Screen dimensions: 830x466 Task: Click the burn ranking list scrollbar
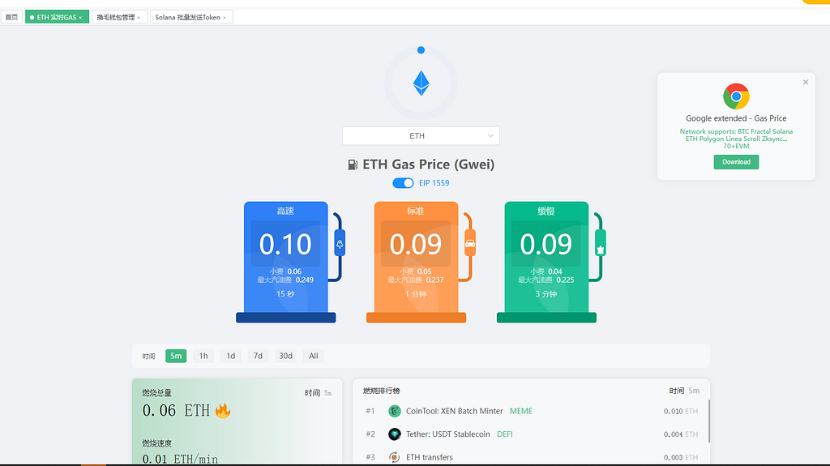[708, 420]
